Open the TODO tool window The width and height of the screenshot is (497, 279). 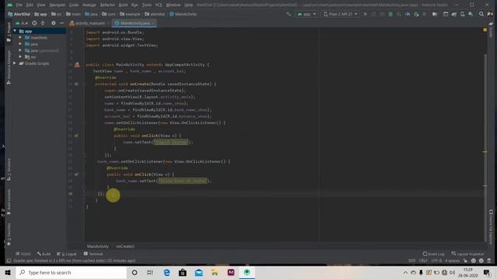click(x=23, y=254)
